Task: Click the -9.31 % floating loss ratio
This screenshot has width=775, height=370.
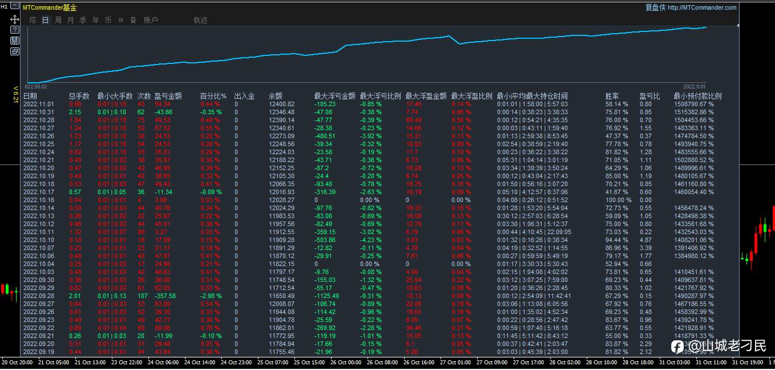Action: point(371,296)
